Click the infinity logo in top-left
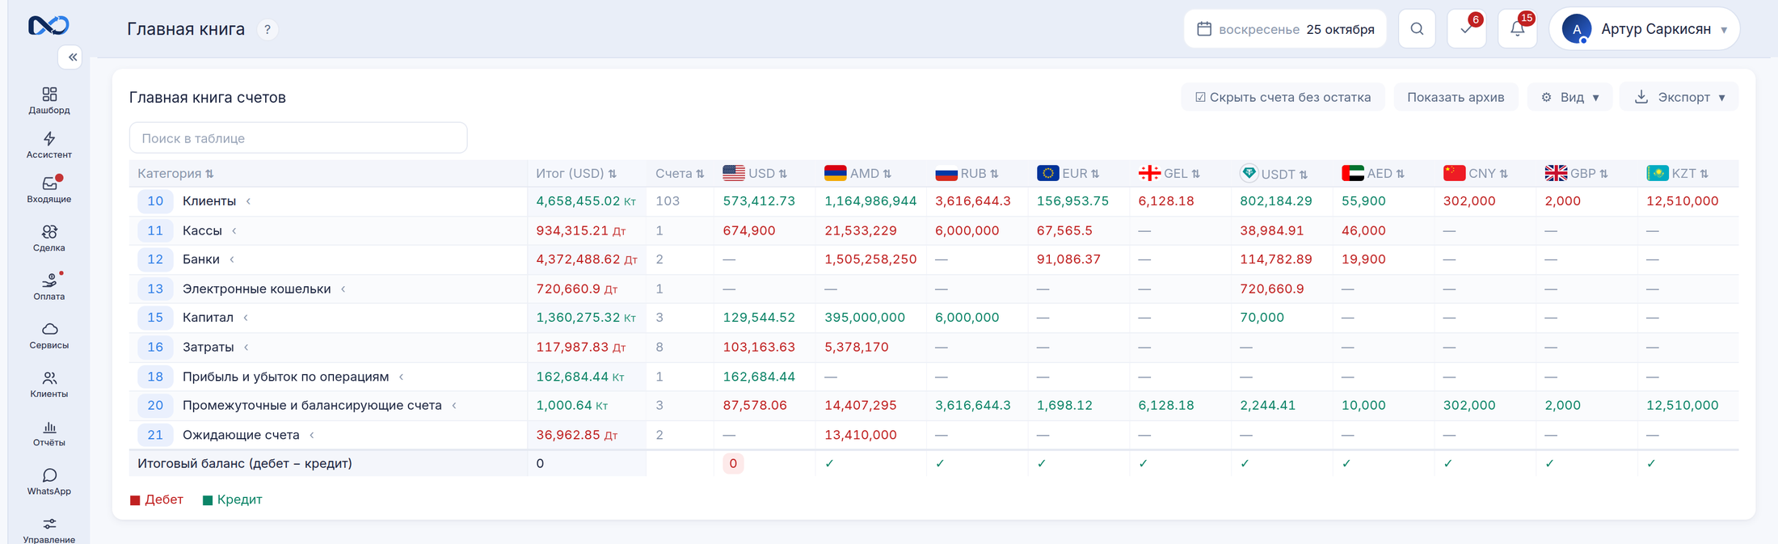 48,26
